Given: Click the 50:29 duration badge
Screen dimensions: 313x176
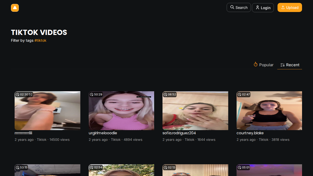Looking at the screenshot, I should pos(96,94).
